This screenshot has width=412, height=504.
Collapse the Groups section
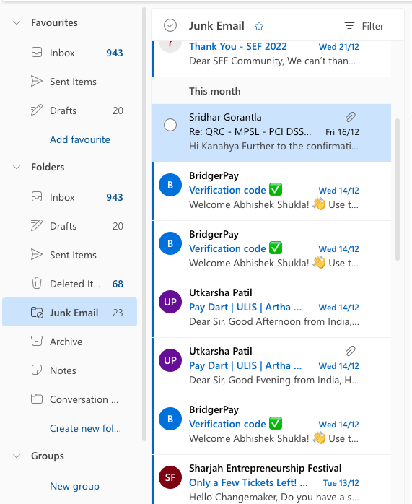click(x=17, y=456)
